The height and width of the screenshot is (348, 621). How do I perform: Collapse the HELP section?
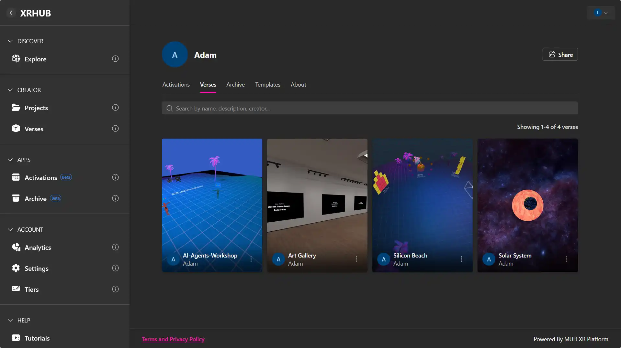[10, 321]
